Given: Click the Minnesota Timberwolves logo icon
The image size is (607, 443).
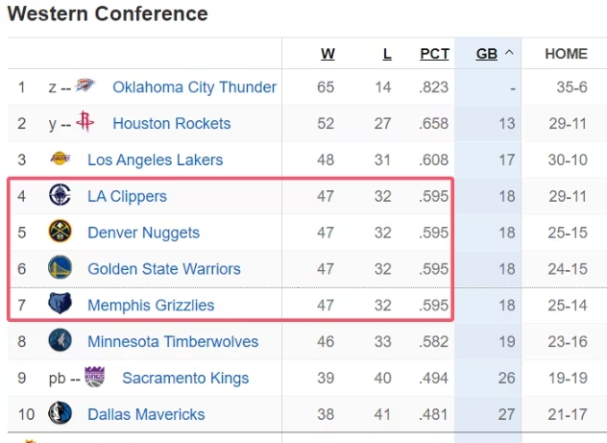Looking at the screenshot, I should [x=60, y=341].
